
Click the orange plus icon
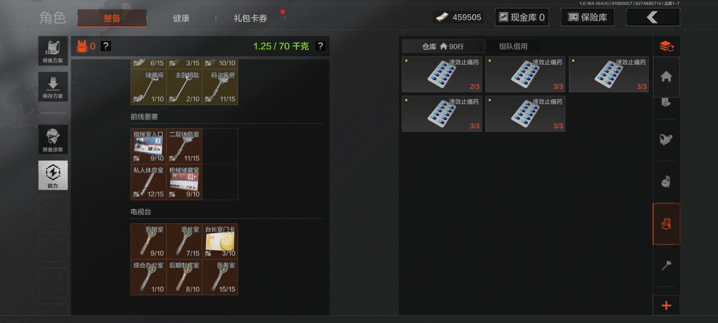[x=666, y=305]
